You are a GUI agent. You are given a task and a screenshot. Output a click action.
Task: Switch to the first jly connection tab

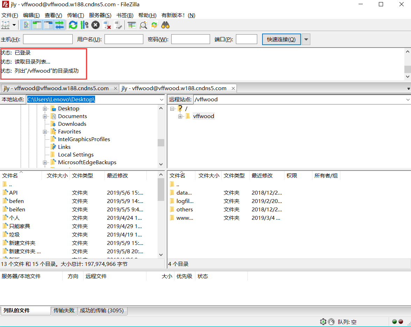pyautogui.click(x=56, y=88)
